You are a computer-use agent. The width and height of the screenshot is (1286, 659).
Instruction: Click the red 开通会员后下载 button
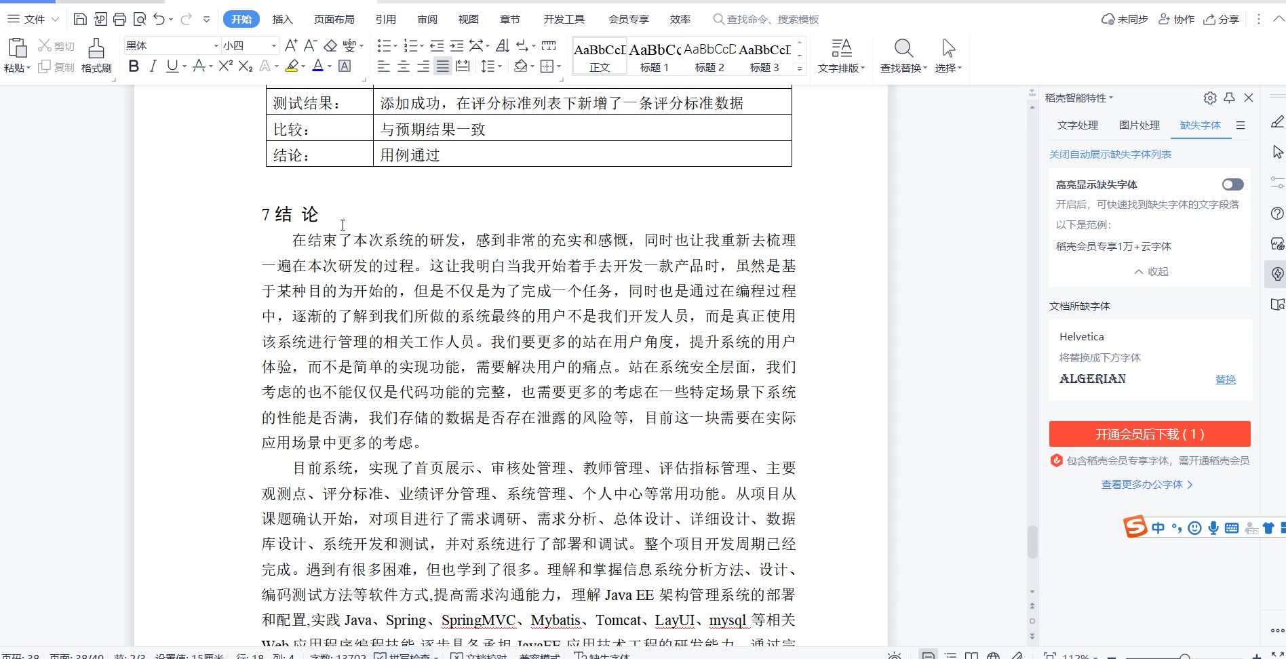point(1149,434)
